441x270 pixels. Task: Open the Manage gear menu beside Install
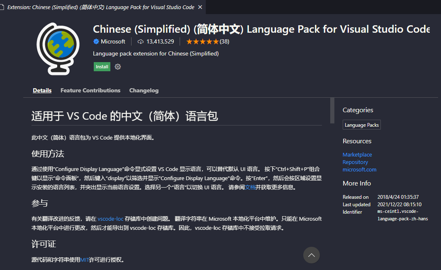pyautogui.click(x=117, y=66)
